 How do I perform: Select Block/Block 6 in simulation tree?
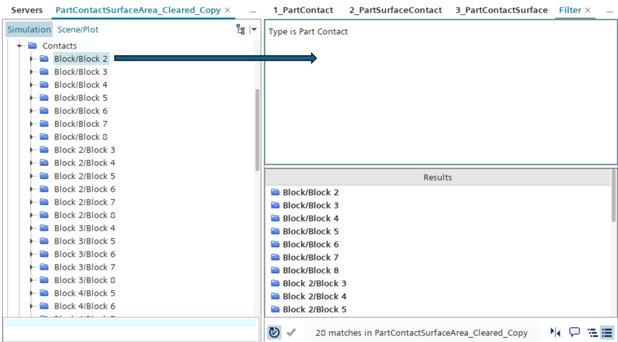(x=80, y=111)
